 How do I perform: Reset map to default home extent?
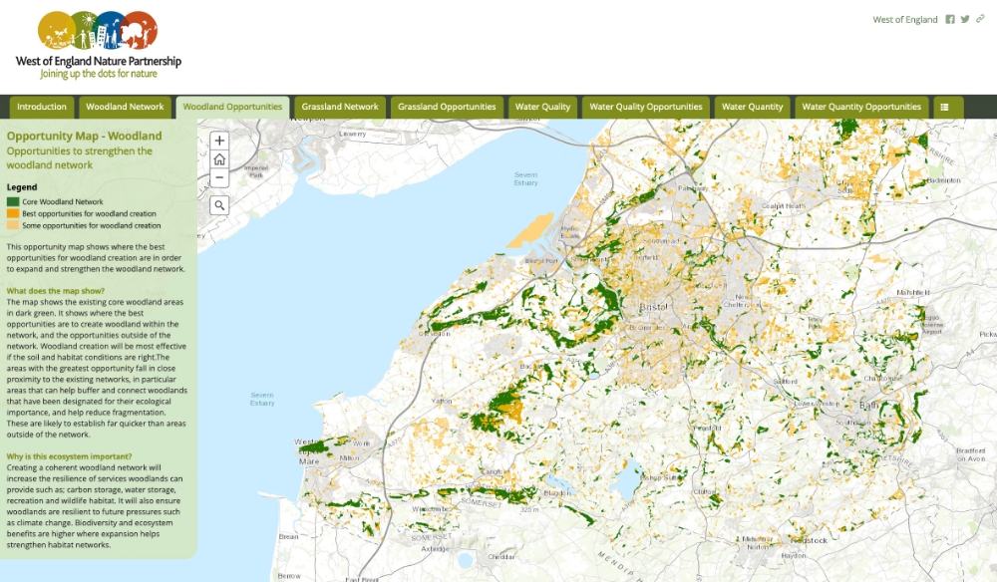click(219, 158)
